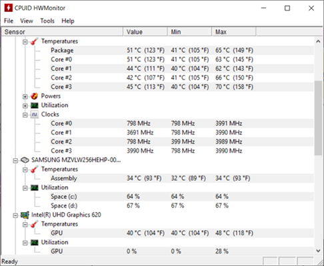Click the SAMSUNG MZVLW256HEHP-00... label
The width and height of the screenshot is (324, 266).
point(76,160)
